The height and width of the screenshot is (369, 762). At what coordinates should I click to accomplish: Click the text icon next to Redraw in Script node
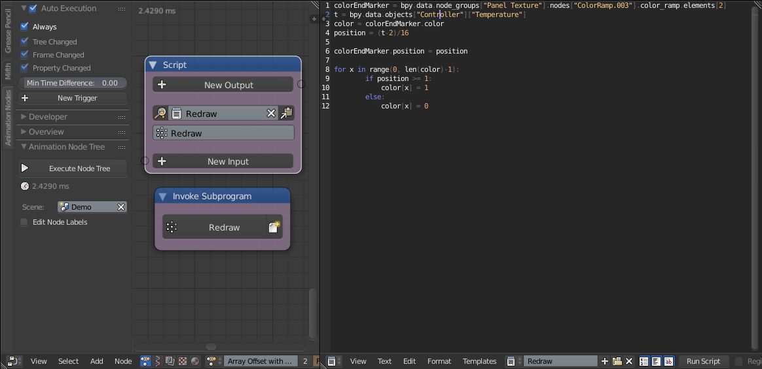(176, 114)
